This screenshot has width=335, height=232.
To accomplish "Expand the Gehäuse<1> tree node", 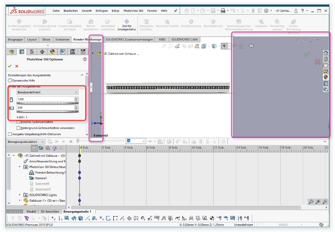I will 20,200.
